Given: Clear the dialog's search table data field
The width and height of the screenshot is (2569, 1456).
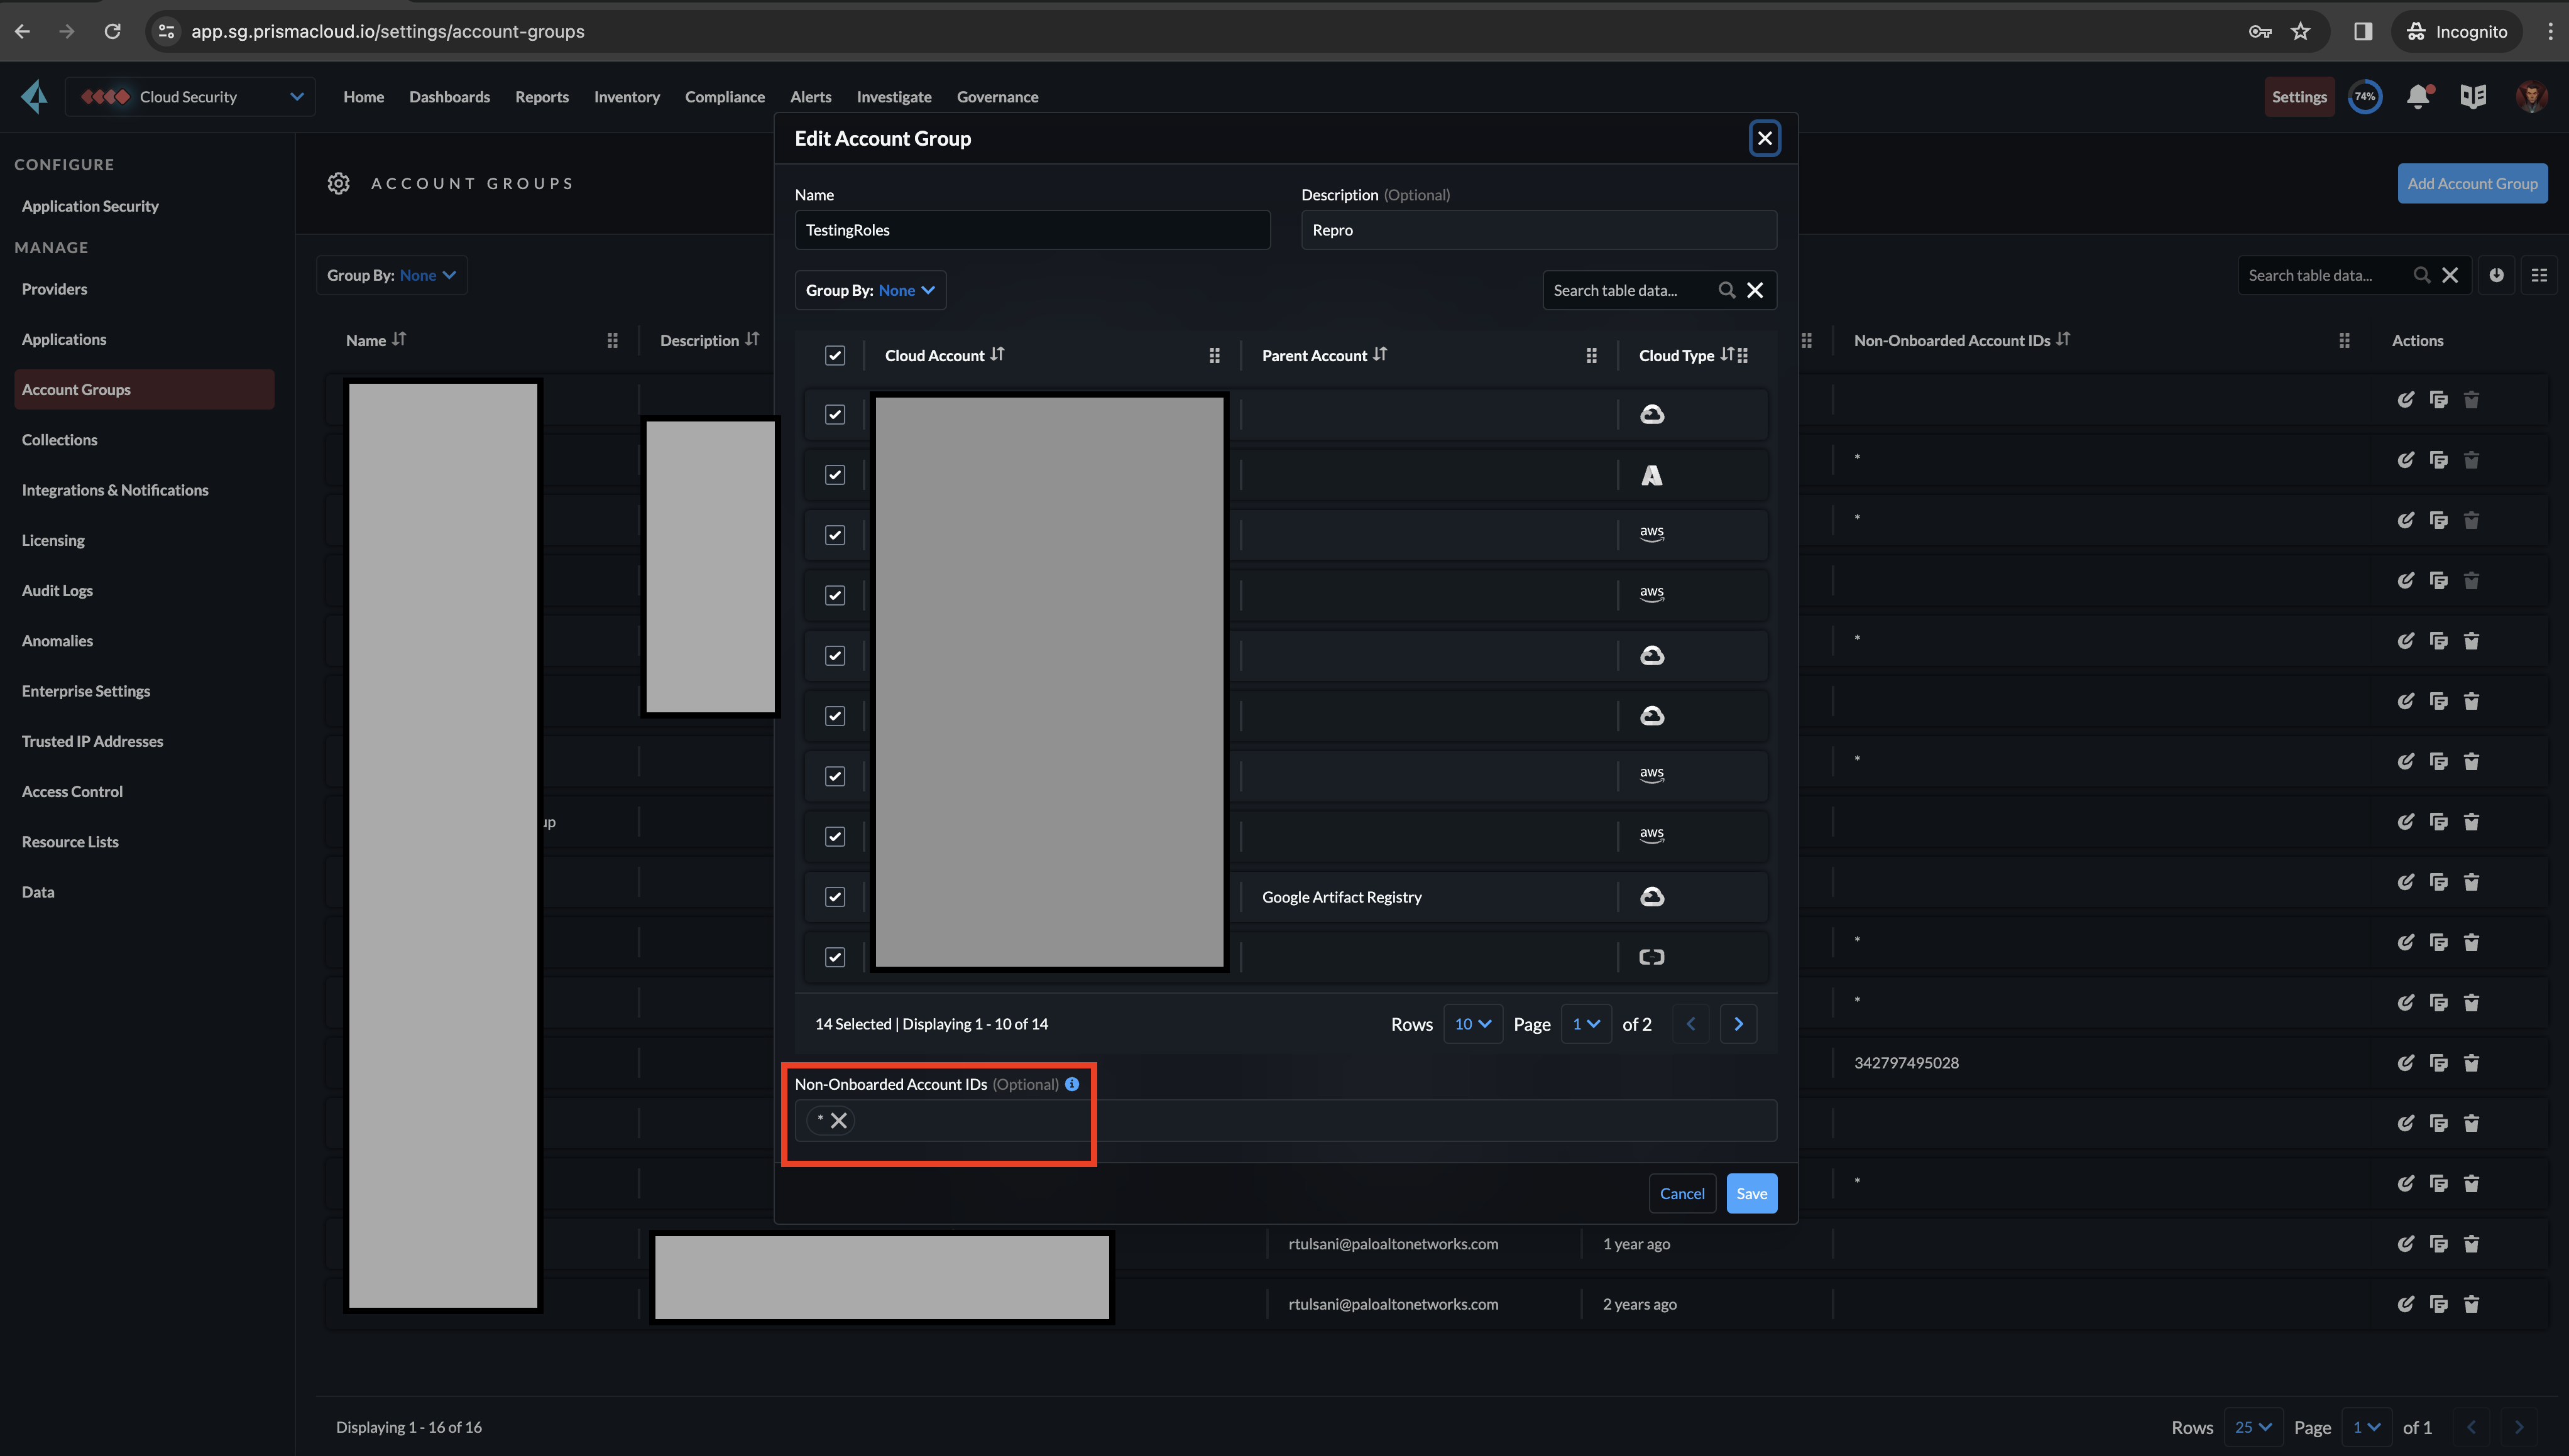Looking at the screenshot, I should [1755, 290].
